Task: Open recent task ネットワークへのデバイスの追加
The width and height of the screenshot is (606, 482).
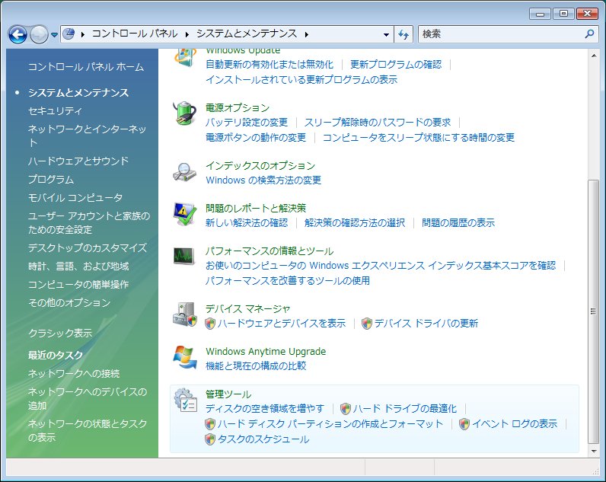Action: 88,398
